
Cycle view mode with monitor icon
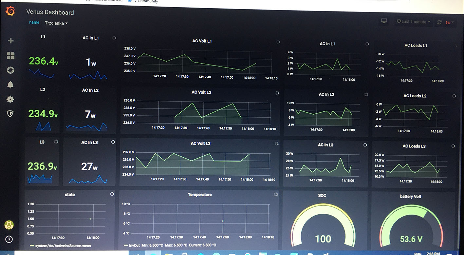click(384, 21)
